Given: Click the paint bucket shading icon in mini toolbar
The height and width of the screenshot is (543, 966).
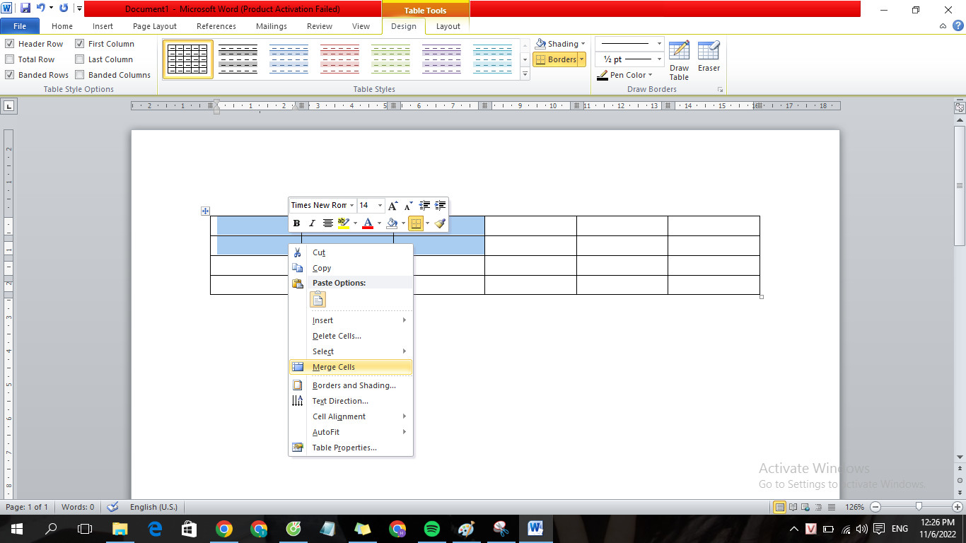Looking at the screenshot, I should (392, 223).
